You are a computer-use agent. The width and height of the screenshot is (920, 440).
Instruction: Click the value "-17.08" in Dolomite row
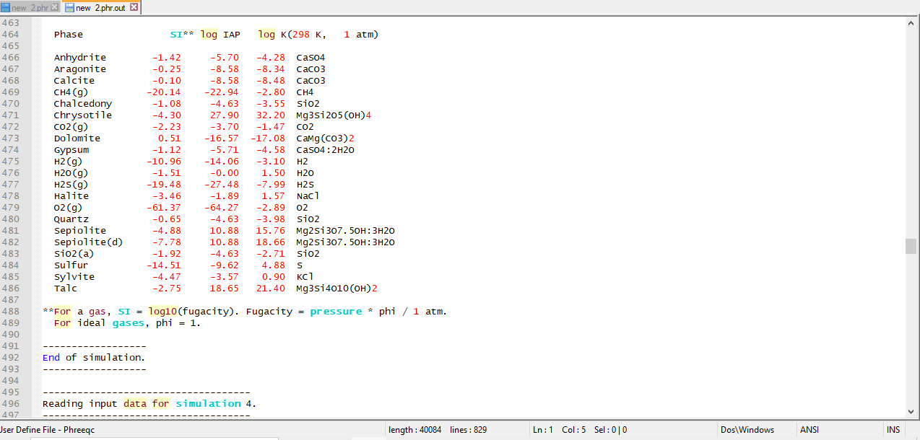(x=268, y=138)
